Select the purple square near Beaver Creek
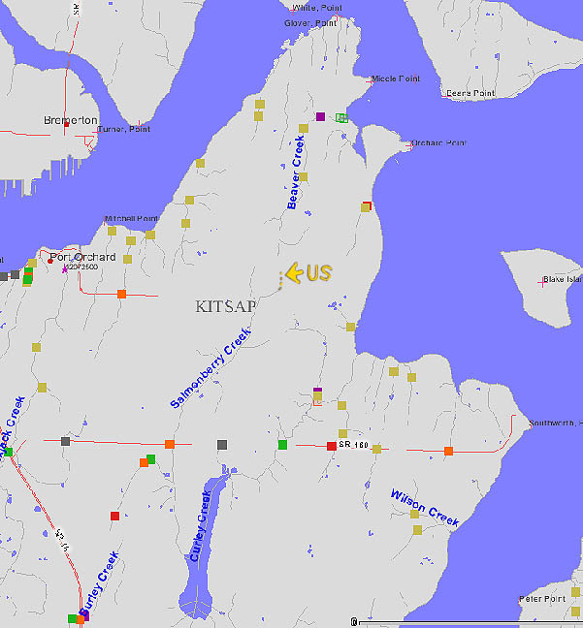Image resolution: width=583 pixels, height=628 pixels. (320, 117)
